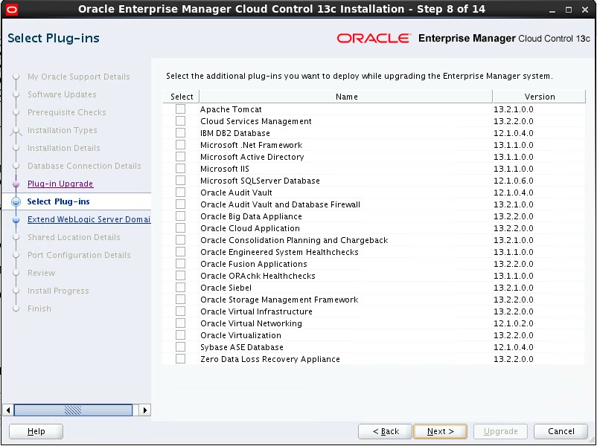Check the Oracle Big Data Appliance checkbox
The height and width of the screenshot is (446, 597).
coord(180,216)
